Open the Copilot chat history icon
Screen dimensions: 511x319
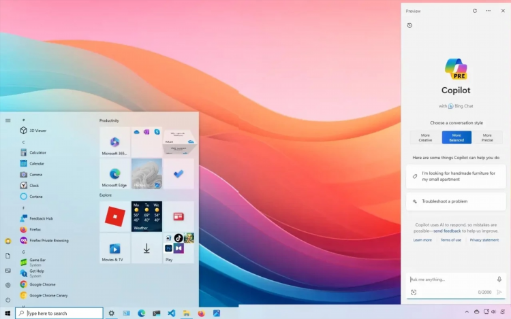409,25
